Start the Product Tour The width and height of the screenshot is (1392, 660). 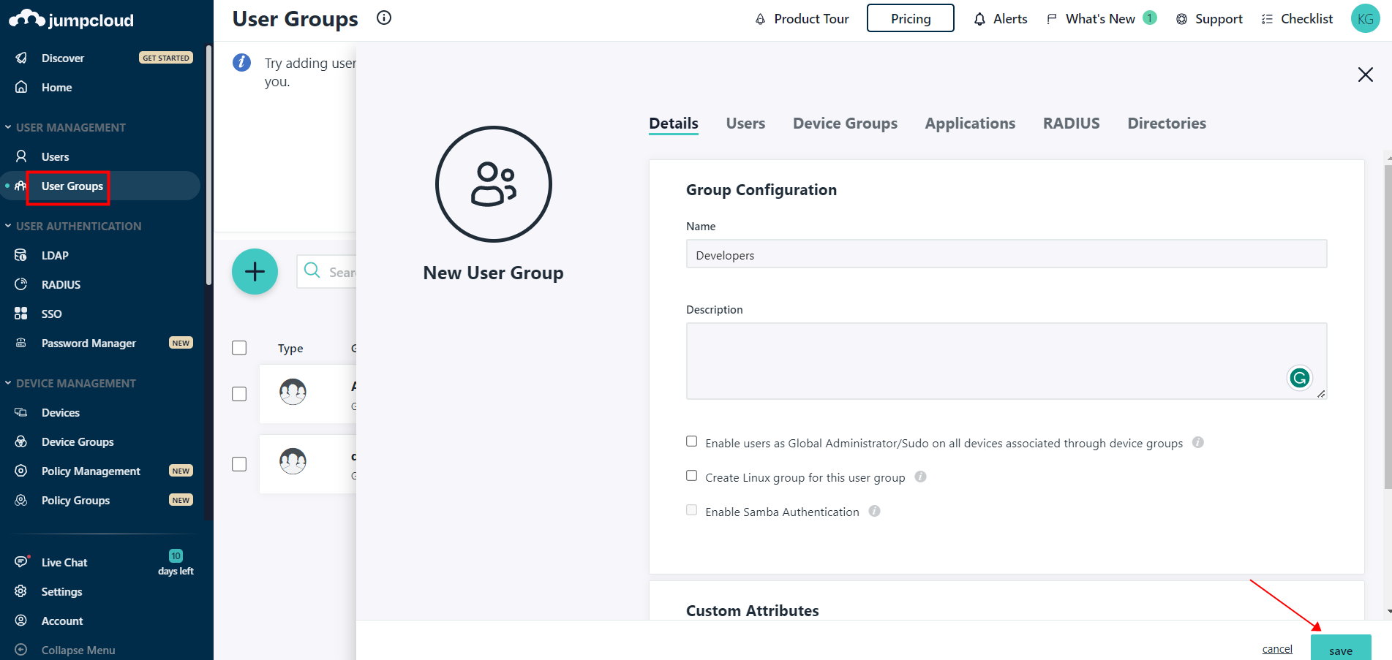coord(802,19)
